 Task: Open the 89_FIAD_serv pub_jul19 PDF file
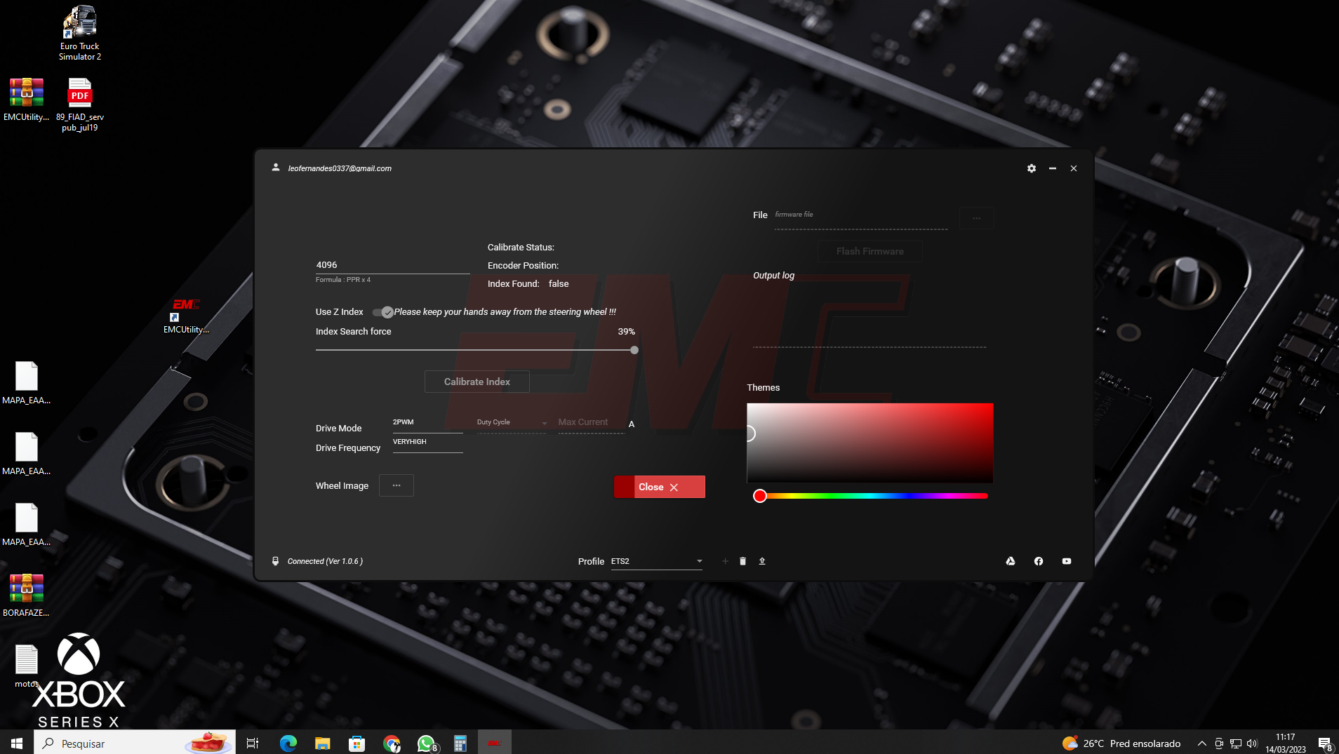click(x=80, y=105)
